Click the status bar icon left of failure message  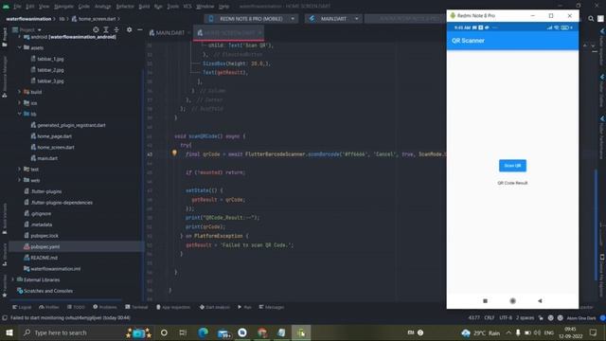5,318
